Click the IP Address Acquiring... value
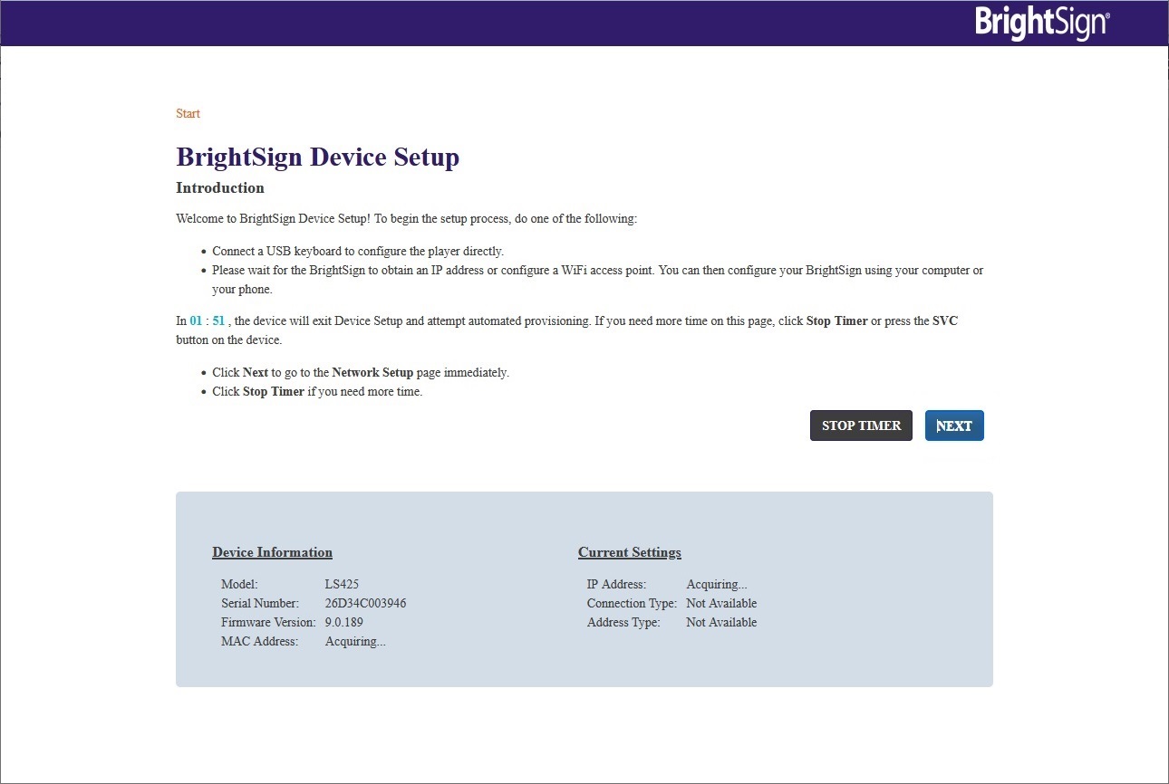This screenshot has width=1169, height=784. coord(717,585)
